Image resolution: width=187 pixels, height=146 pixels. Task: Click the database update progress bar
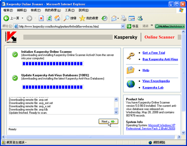[x=53, y=87]
